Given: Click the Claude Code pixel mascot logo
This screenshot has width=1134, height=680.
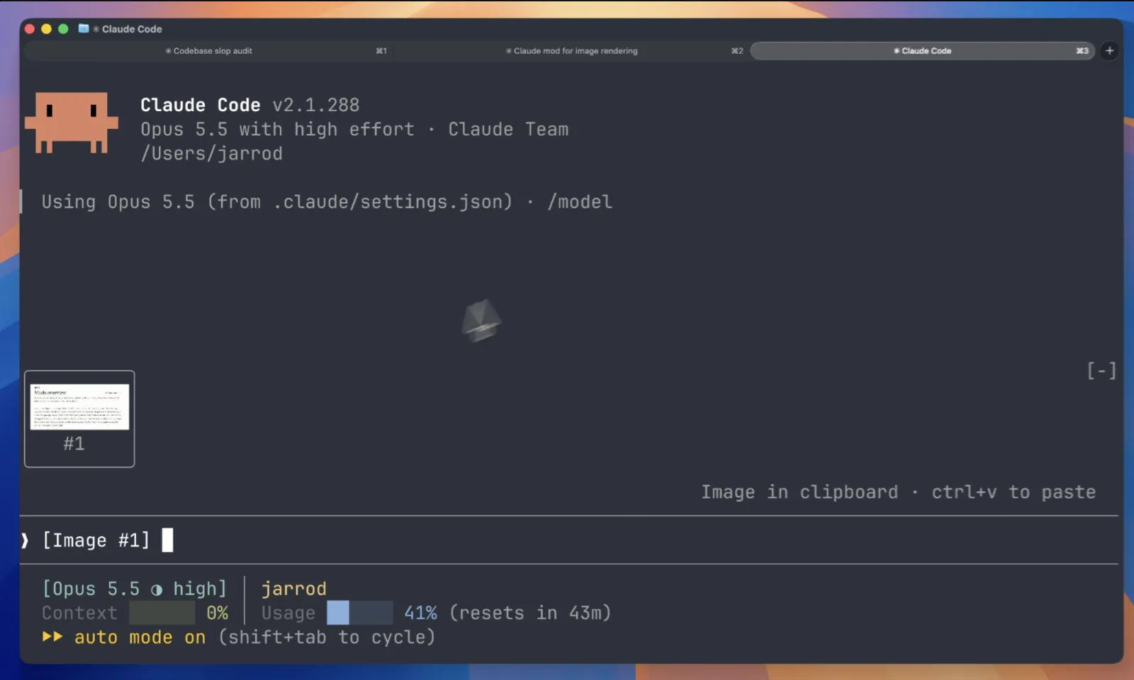Looking at the screenshot, I should (72, 123).
